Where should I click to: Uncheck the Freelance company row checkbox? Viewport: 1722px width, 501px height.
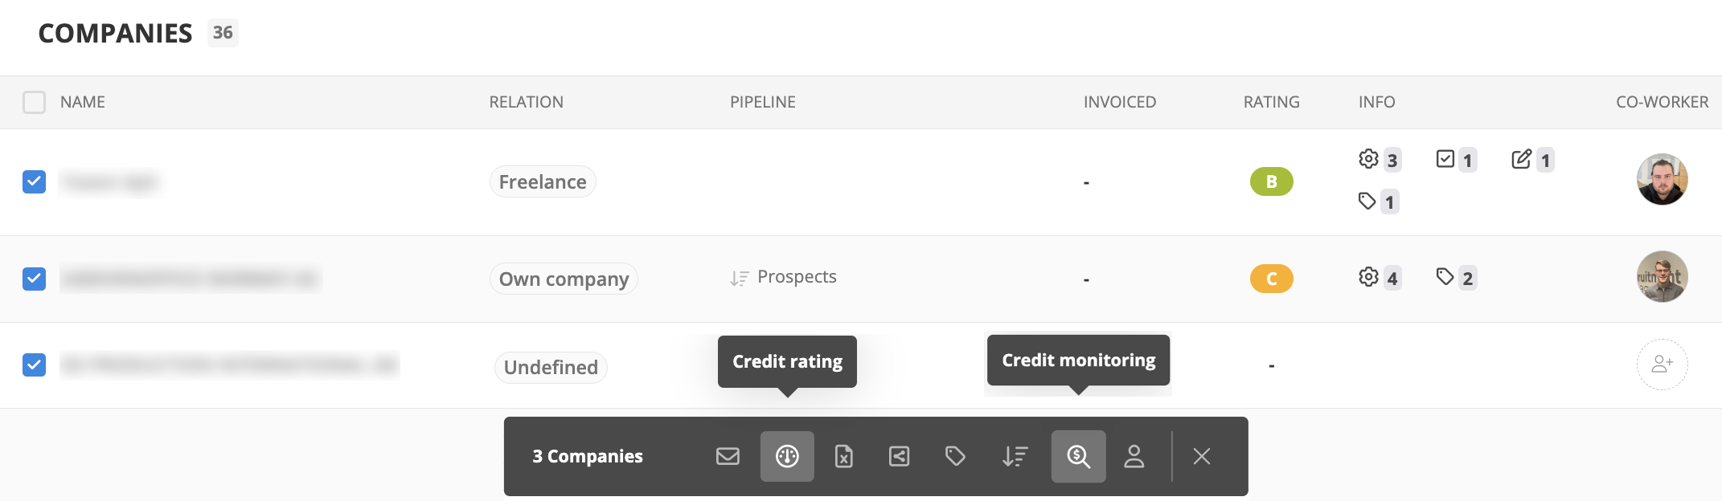[x=34, y=181]
